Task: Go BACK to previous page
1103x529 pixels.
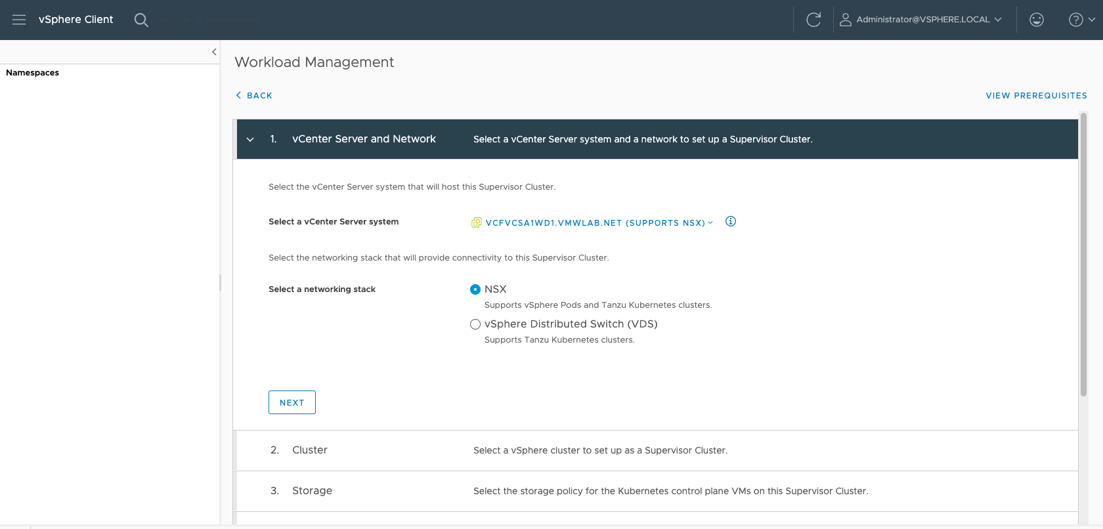Action: [254, 96]
